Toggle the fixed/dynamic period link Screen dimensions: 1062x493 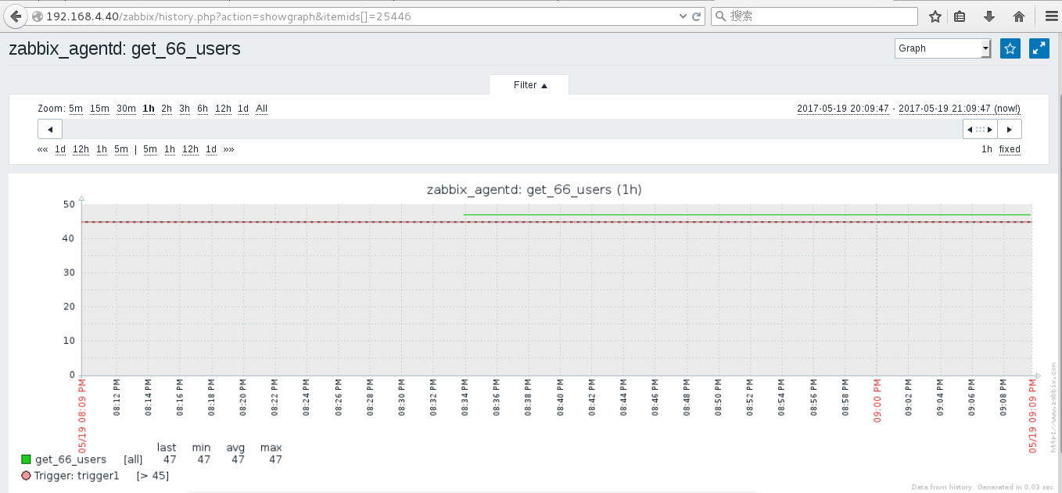click(1010, 149)
